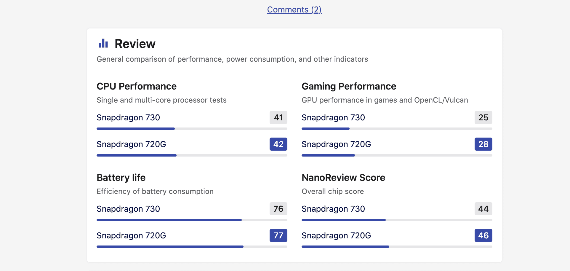570x271 pixels.
Task: Select the CPU Performance heading
Action: (137, 86)
